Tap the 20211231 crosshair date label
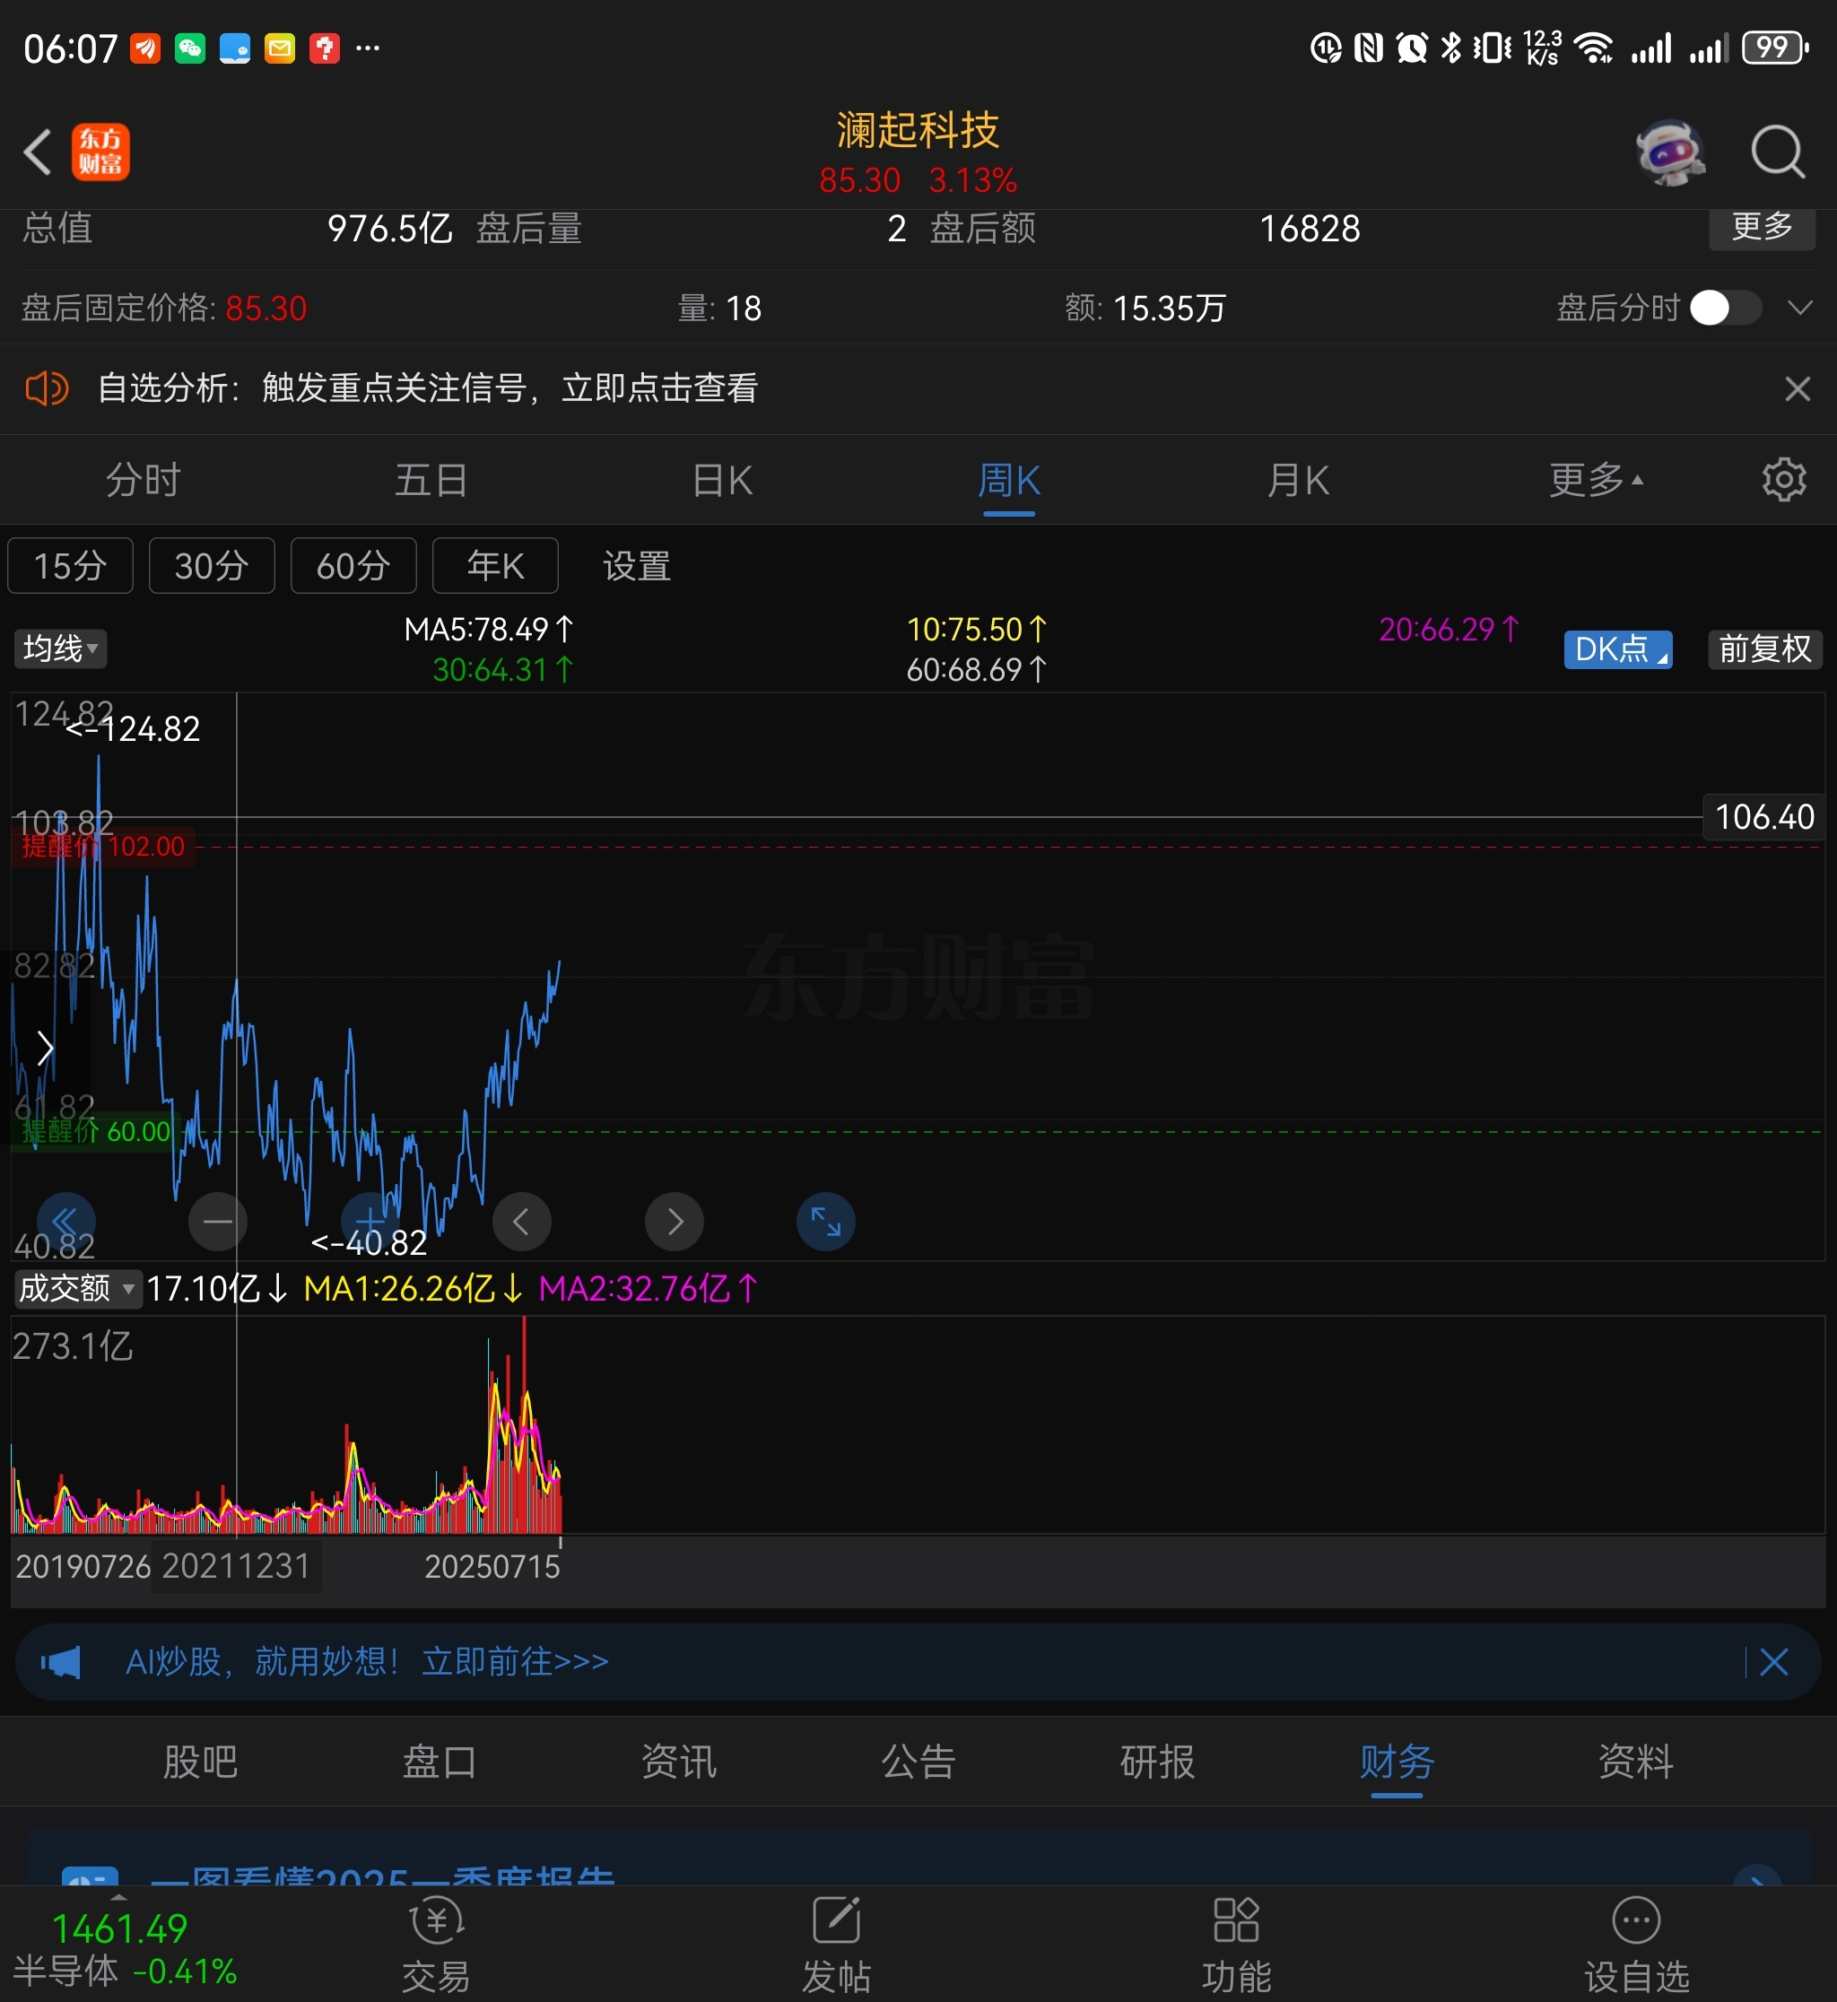The image size is (1837, 2002). click(237, 1567)
